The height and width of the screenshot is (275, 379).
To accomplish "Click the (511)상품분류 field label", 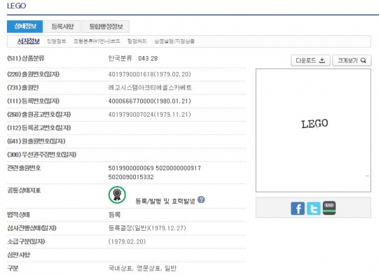I will tap(26, 58).
